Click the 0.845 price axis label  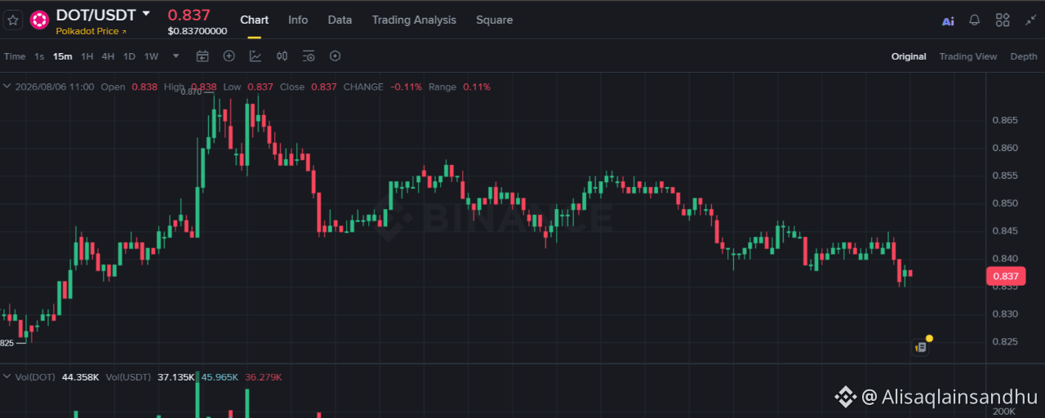[1005, 231]
